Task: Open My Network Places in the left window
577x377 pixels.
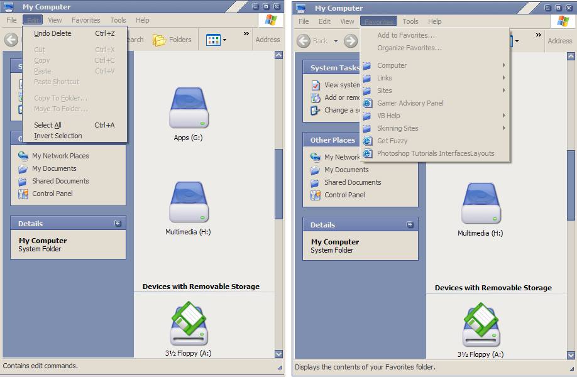Action: (x=53, y=156)
